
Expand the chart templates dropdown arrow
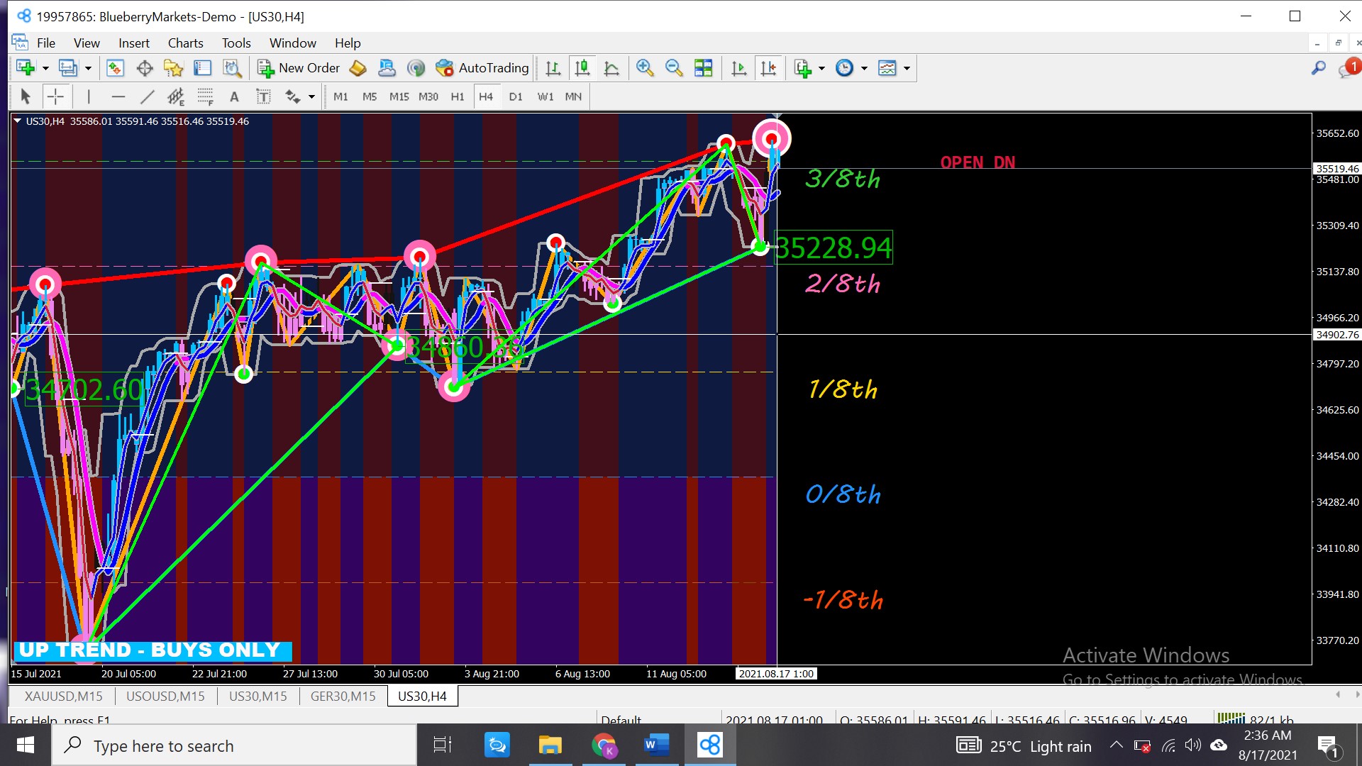tap(907, 68)
